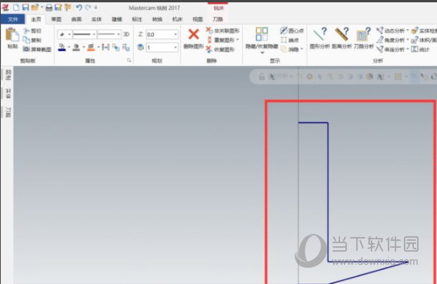Click the blue wireframe color swatch
The height and width of the screenshot is (284, 437).
[62, 48]
